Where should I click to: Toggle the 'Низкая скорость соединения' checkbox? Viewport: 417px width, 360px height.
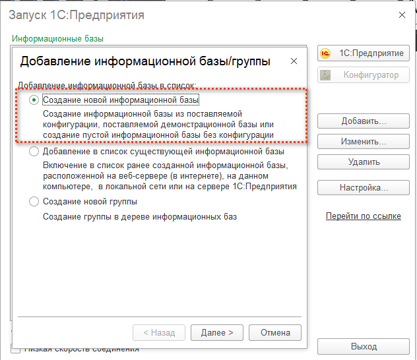[x=15, y=349]
